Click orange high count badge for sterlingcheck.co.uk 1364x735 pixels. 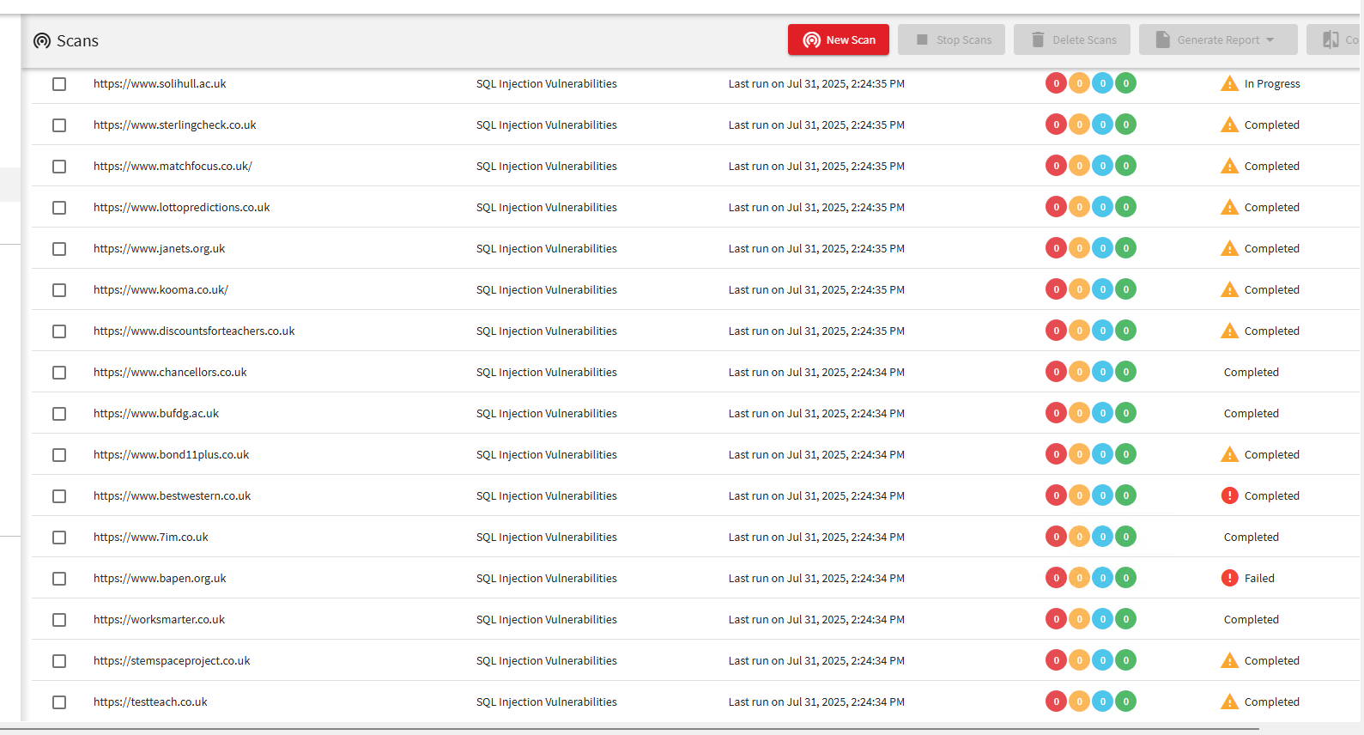tap(1079, 125)
